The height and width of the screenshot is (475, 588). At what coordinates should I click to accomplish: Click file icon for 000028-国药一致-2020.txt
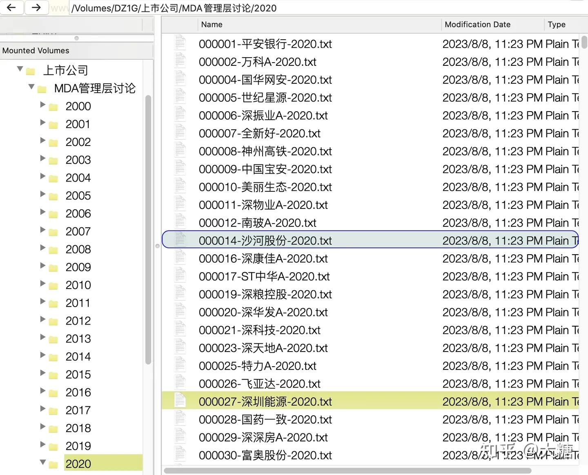tap(180, 419)
